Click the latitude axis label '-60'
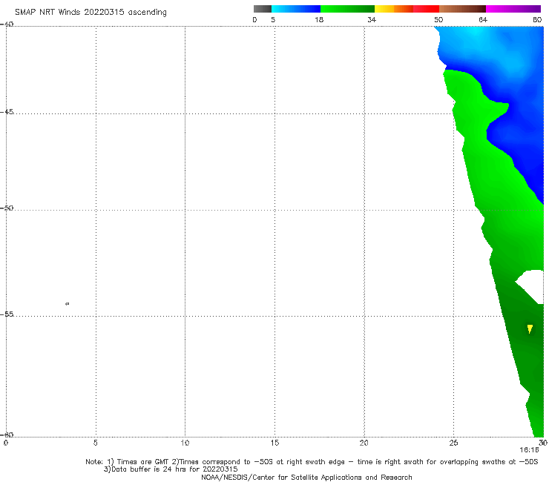549x482 pixels. tap(7, 435)
